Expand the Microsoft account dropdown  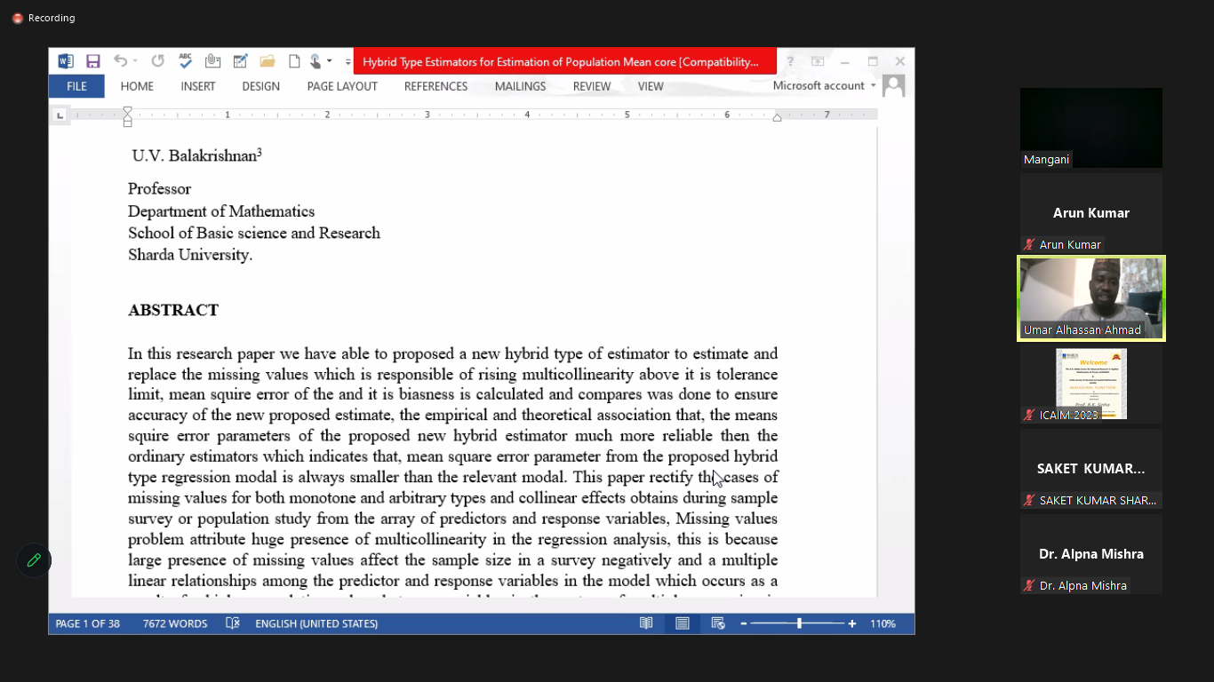(873, 86)
